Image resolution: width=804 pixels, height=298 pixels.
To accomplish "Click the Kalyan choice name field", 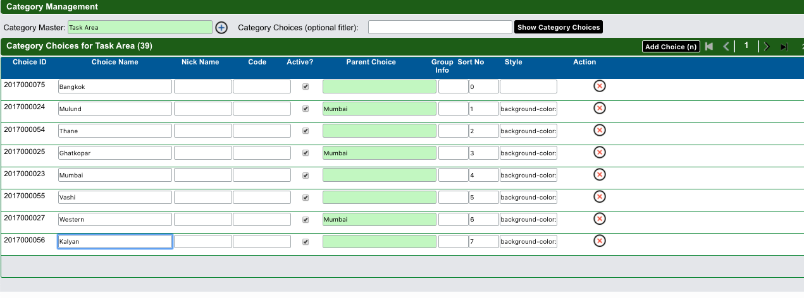I will tap(114, 241).
